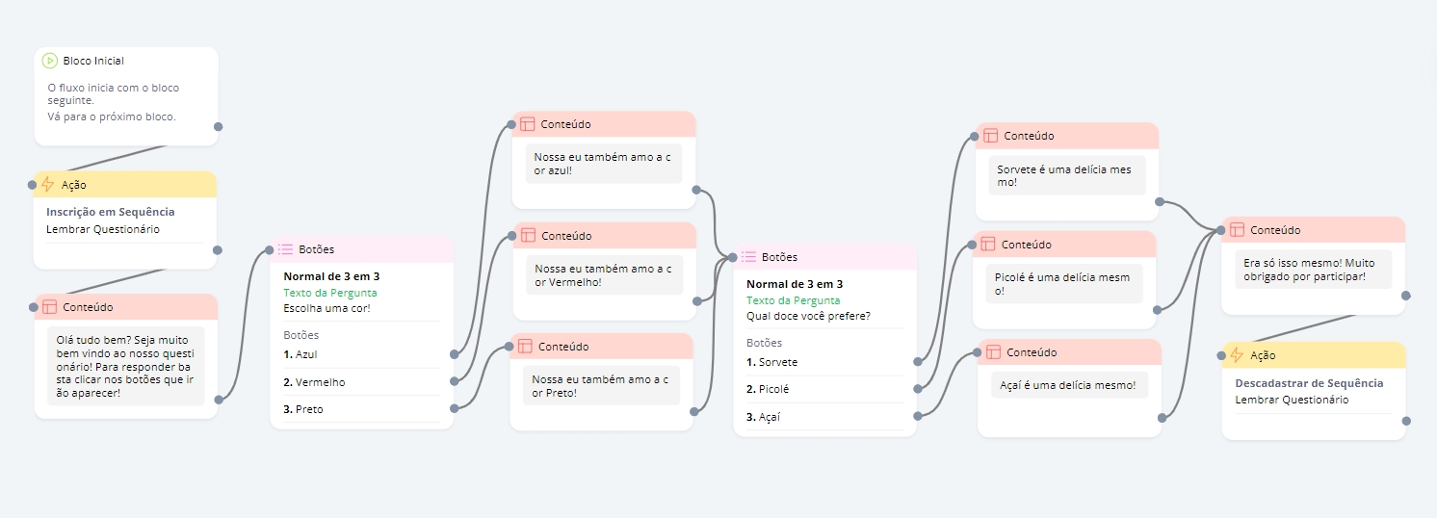This screenshot has height=518, width=1437.
Task: Click the play icon on Bloco Inicial
Action: (50, 61)
